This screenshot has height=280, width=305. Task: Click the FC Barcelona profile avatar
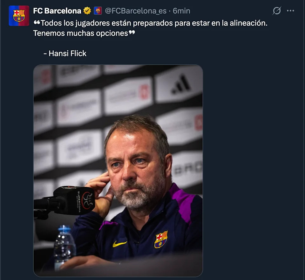19,16
